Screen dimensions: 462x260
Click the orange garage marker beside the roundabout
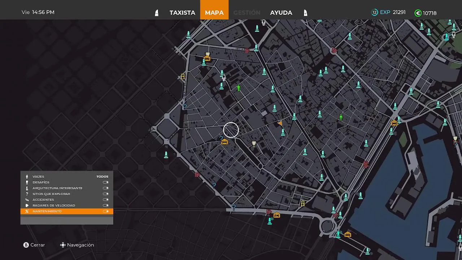pyautogui.click(x=348, y=235)
